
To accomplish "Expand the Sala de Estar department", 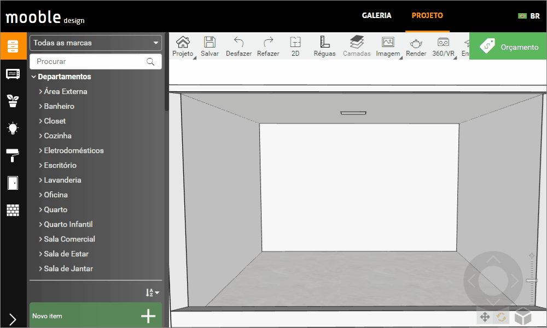I will [x=63, y=254].
